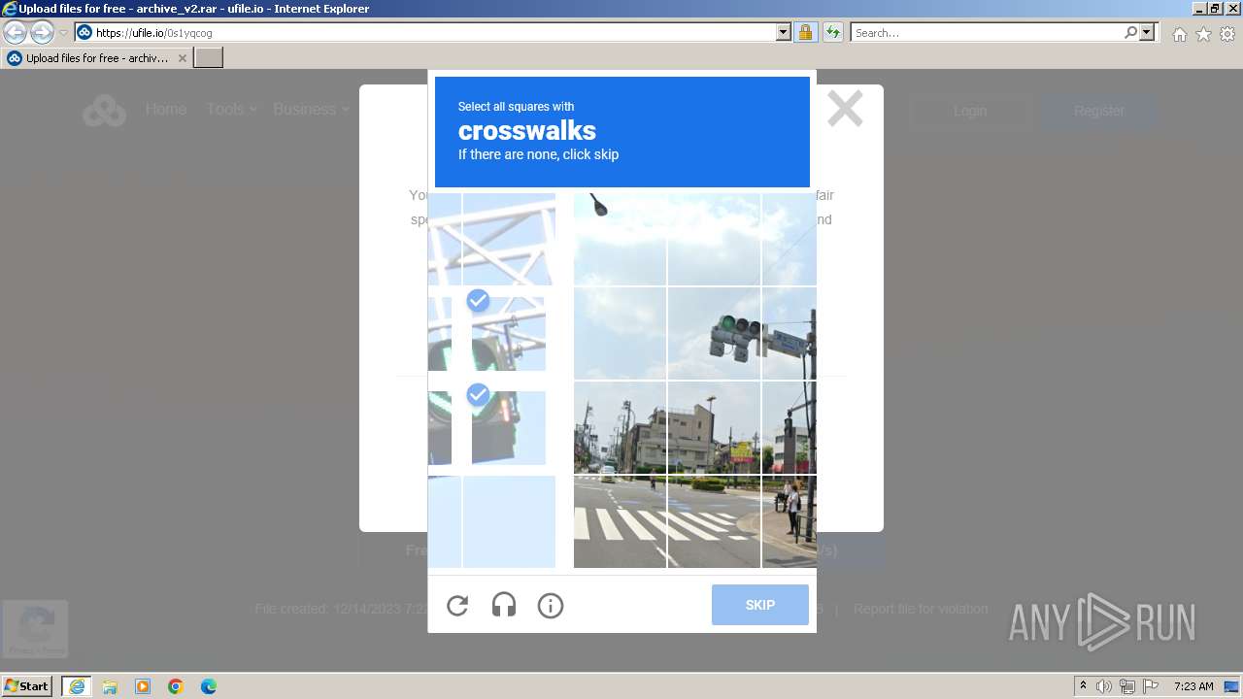Image resolution: width=1243 pixels, height=699 pixels.
Task: Select the crosswalk tile with white stripes
Action: (x=620, y=521)
